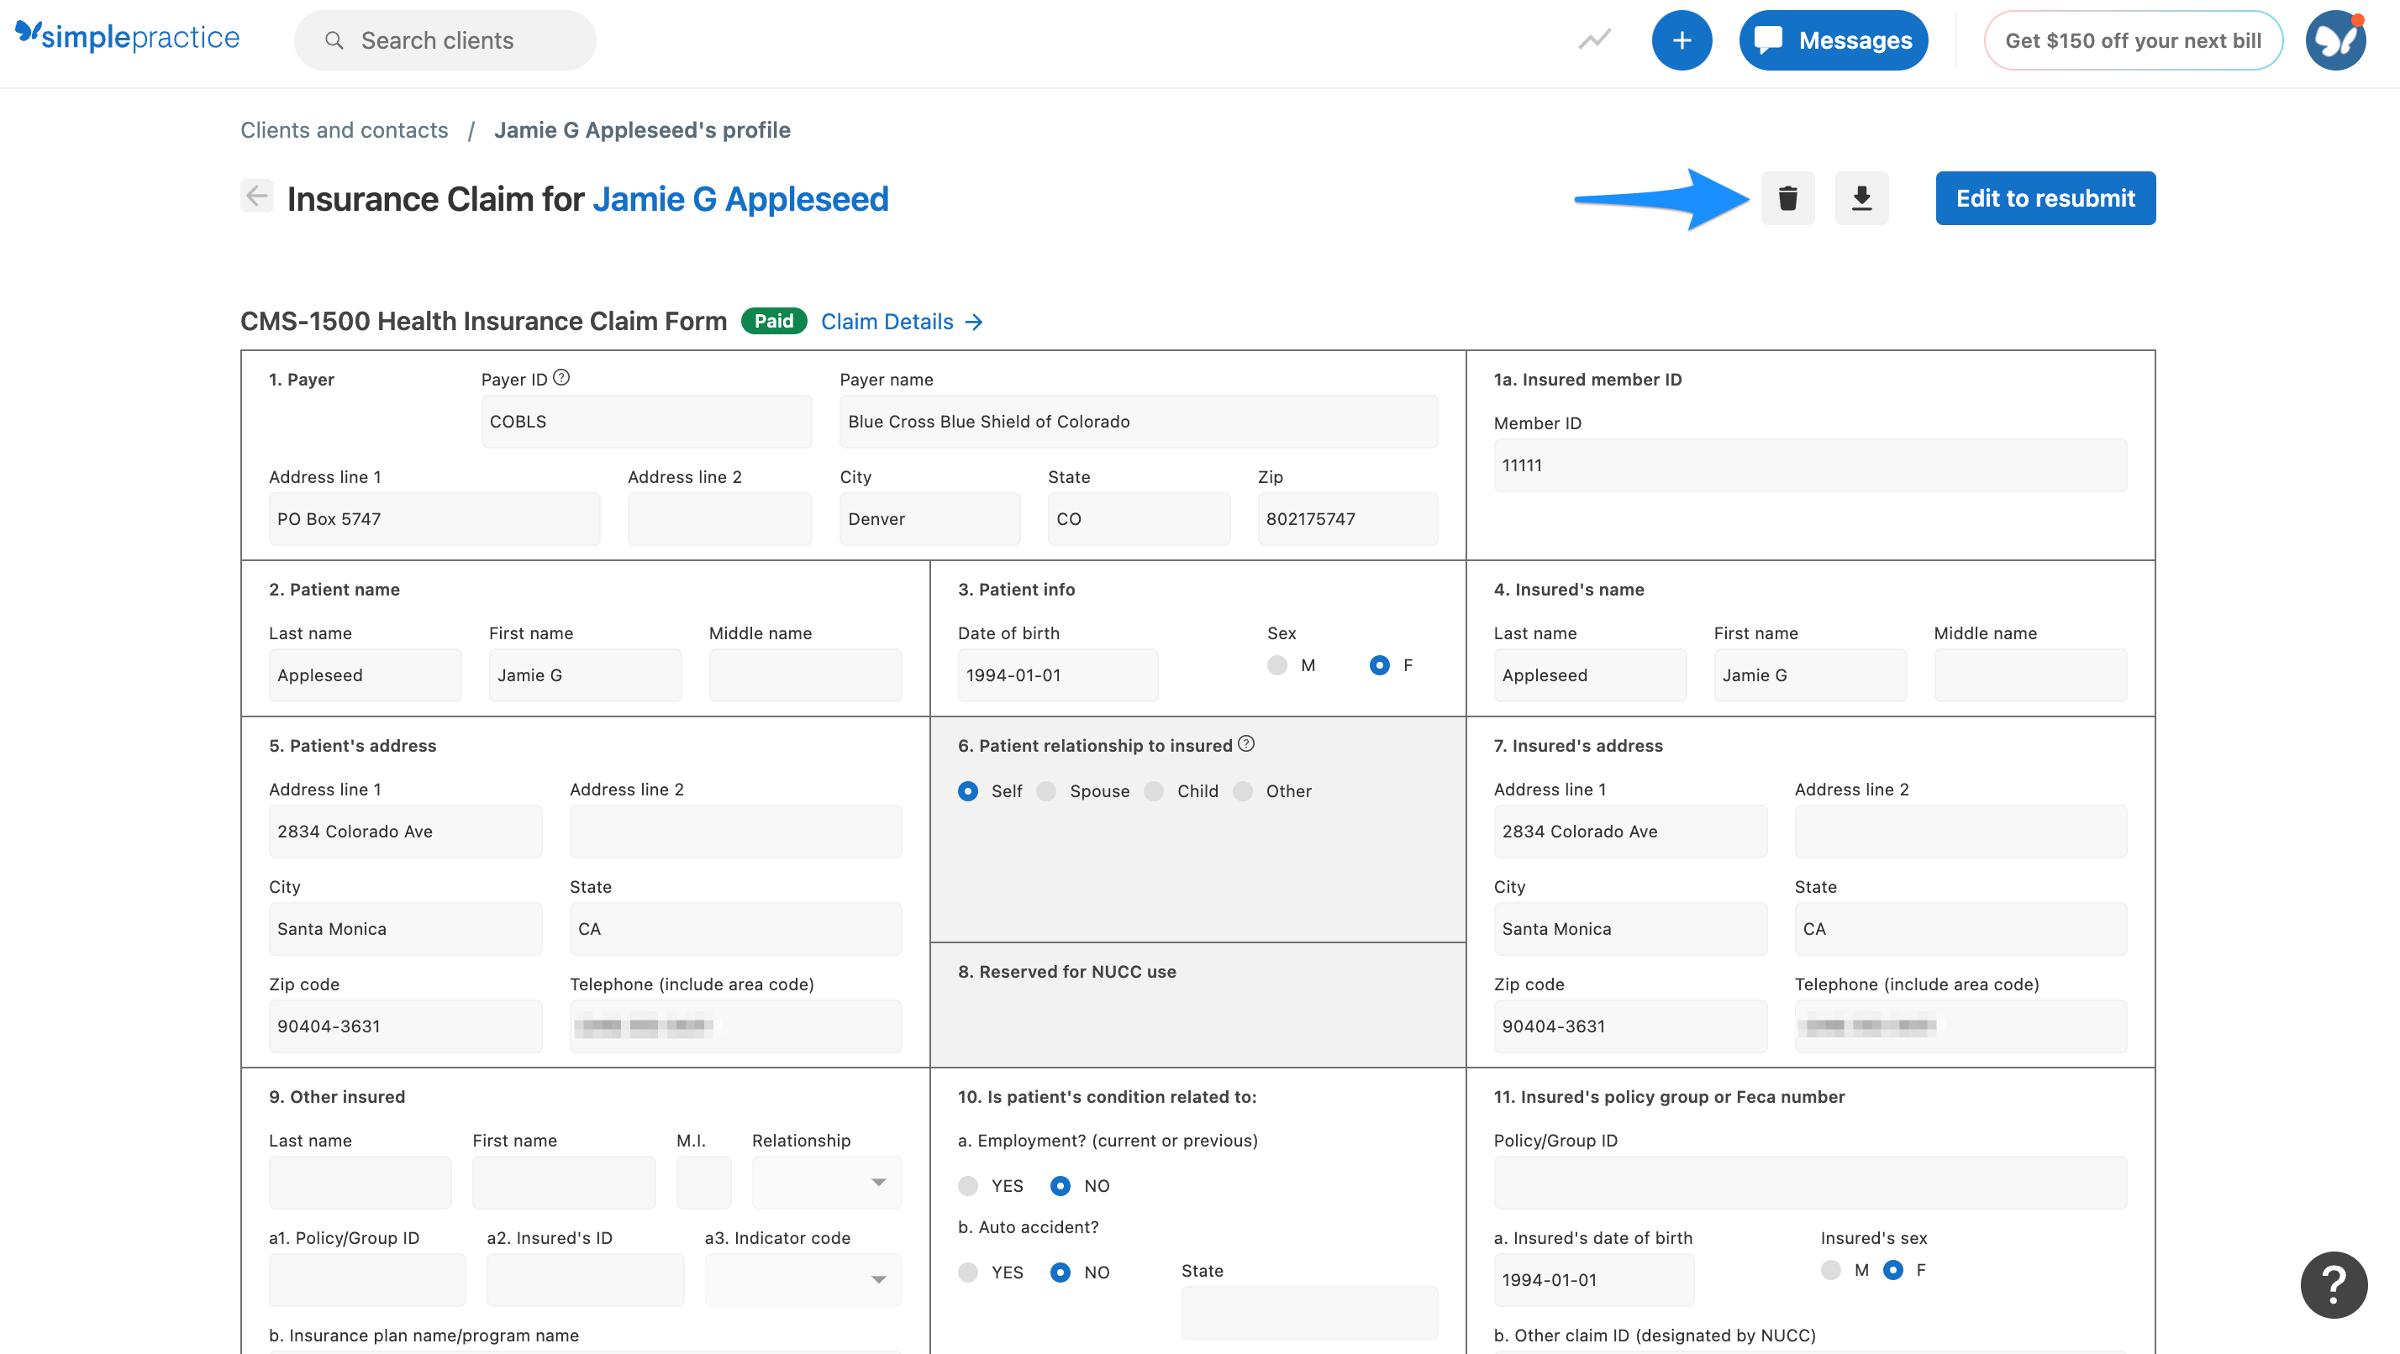
Task: Select Spouse relationship to insured
Action: tap(1046, 790)
